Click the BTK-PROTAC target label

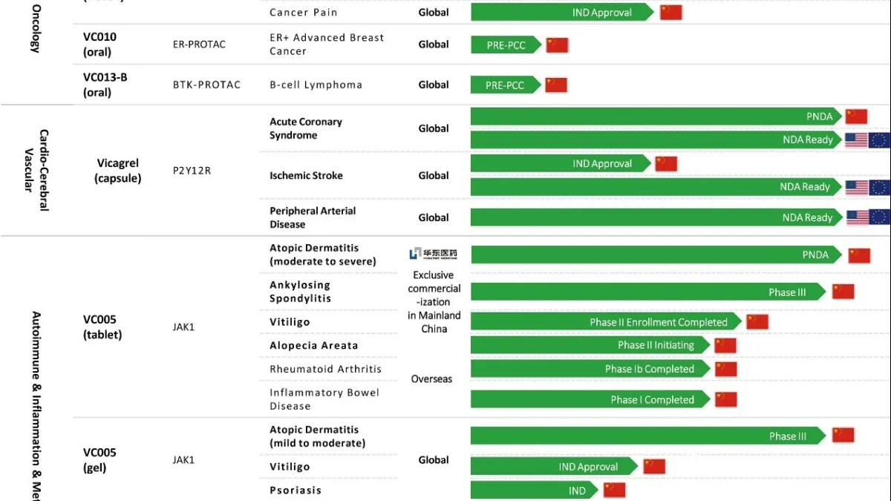207,85
